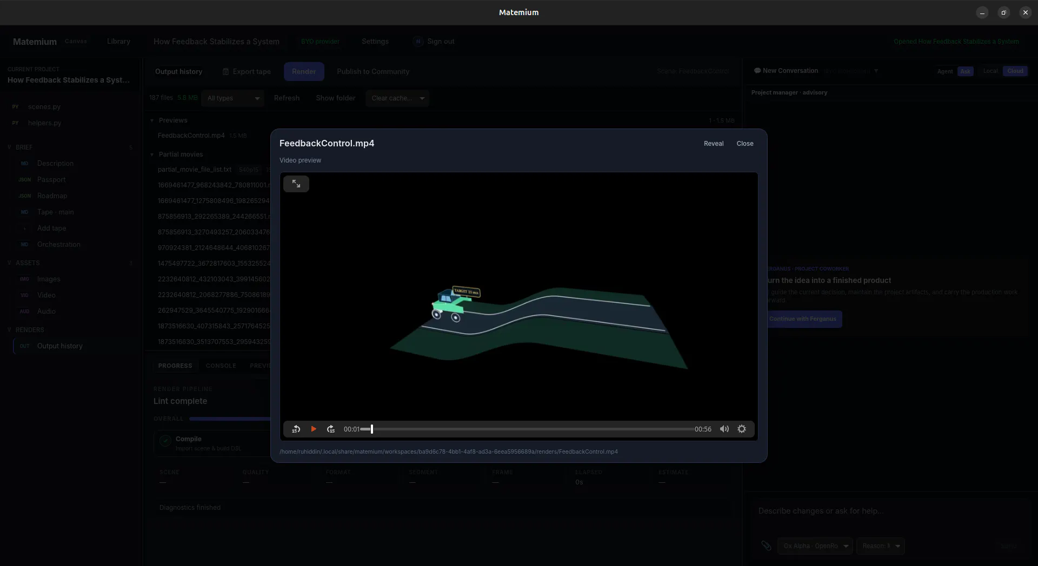
Task: Select Cloud execution mode
Action: (x=1015, y=71)
